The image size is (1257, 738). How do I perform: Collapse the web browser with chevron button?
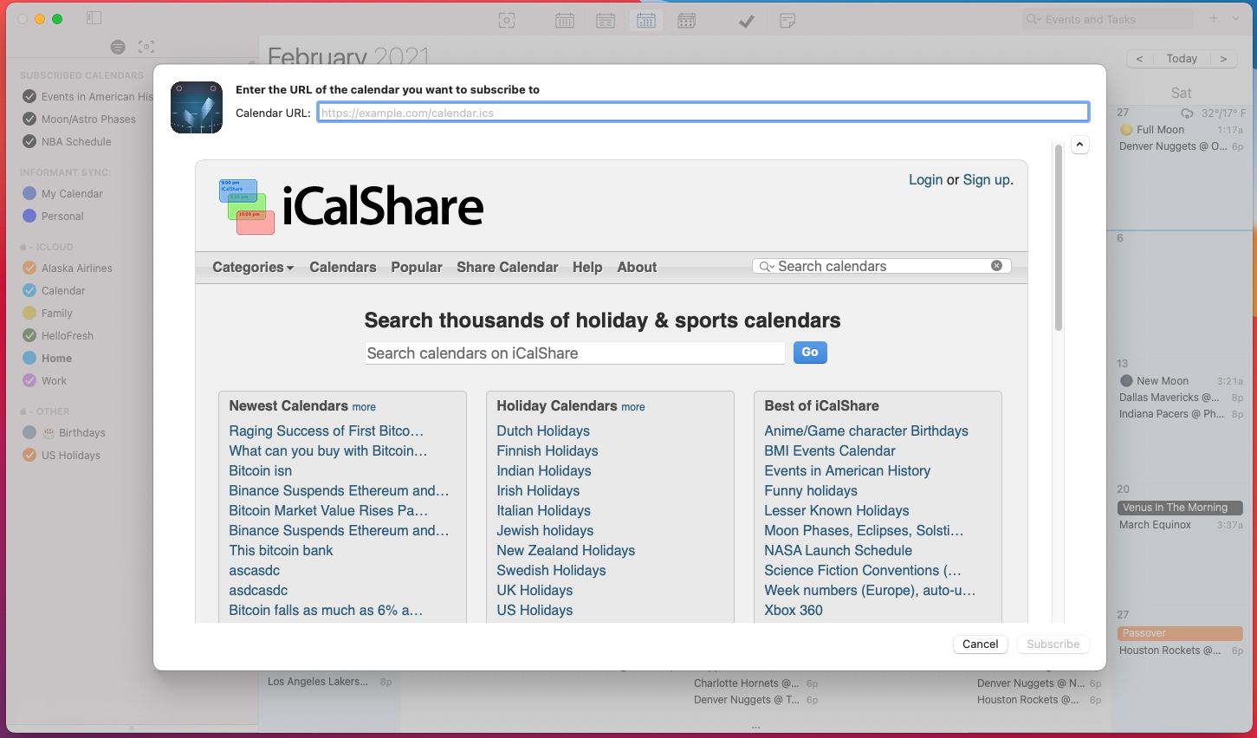click(x=1080, y=145)
